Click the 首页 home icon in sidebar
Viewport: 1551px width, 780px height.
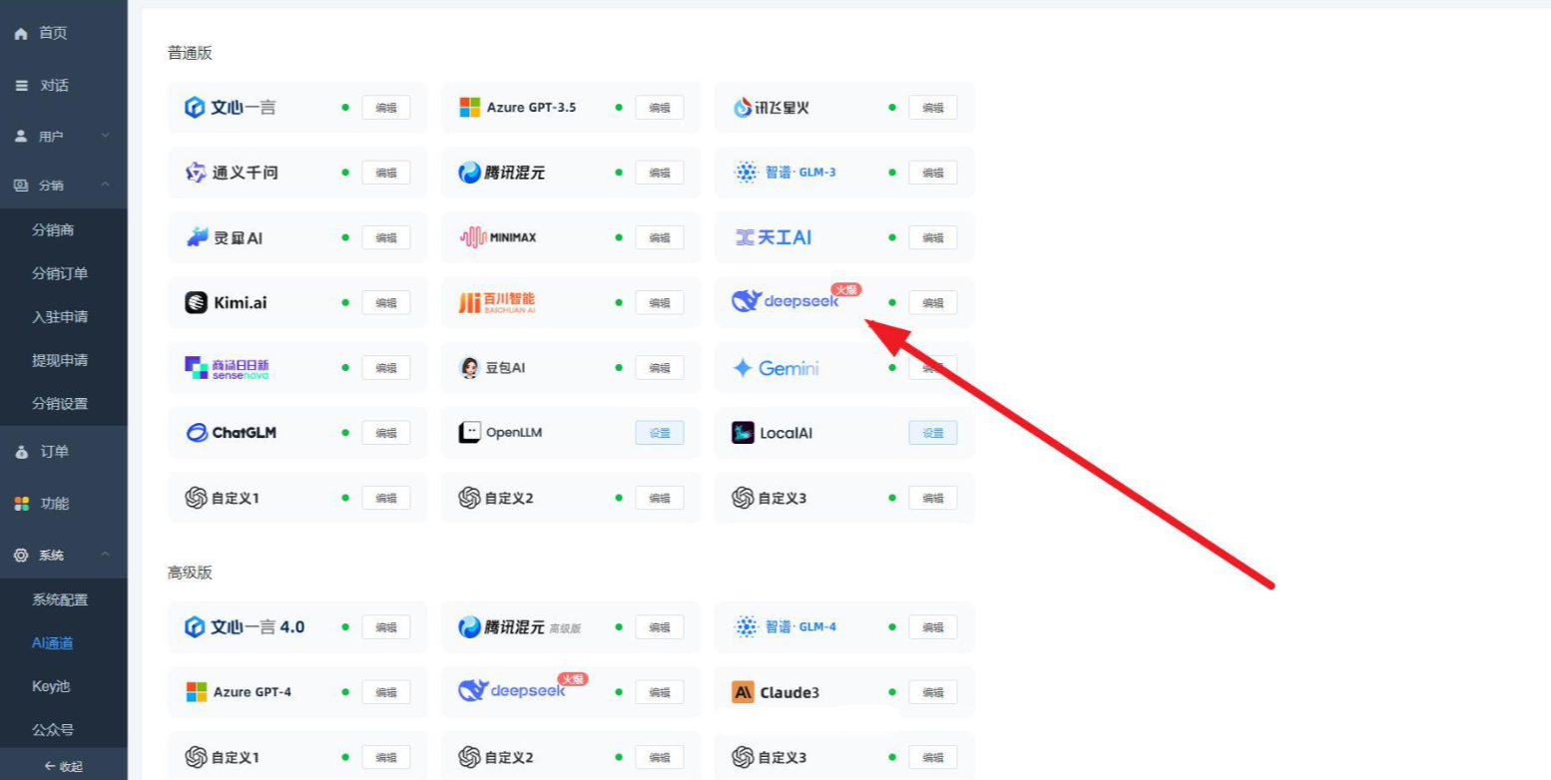click(x=21, y=34)
